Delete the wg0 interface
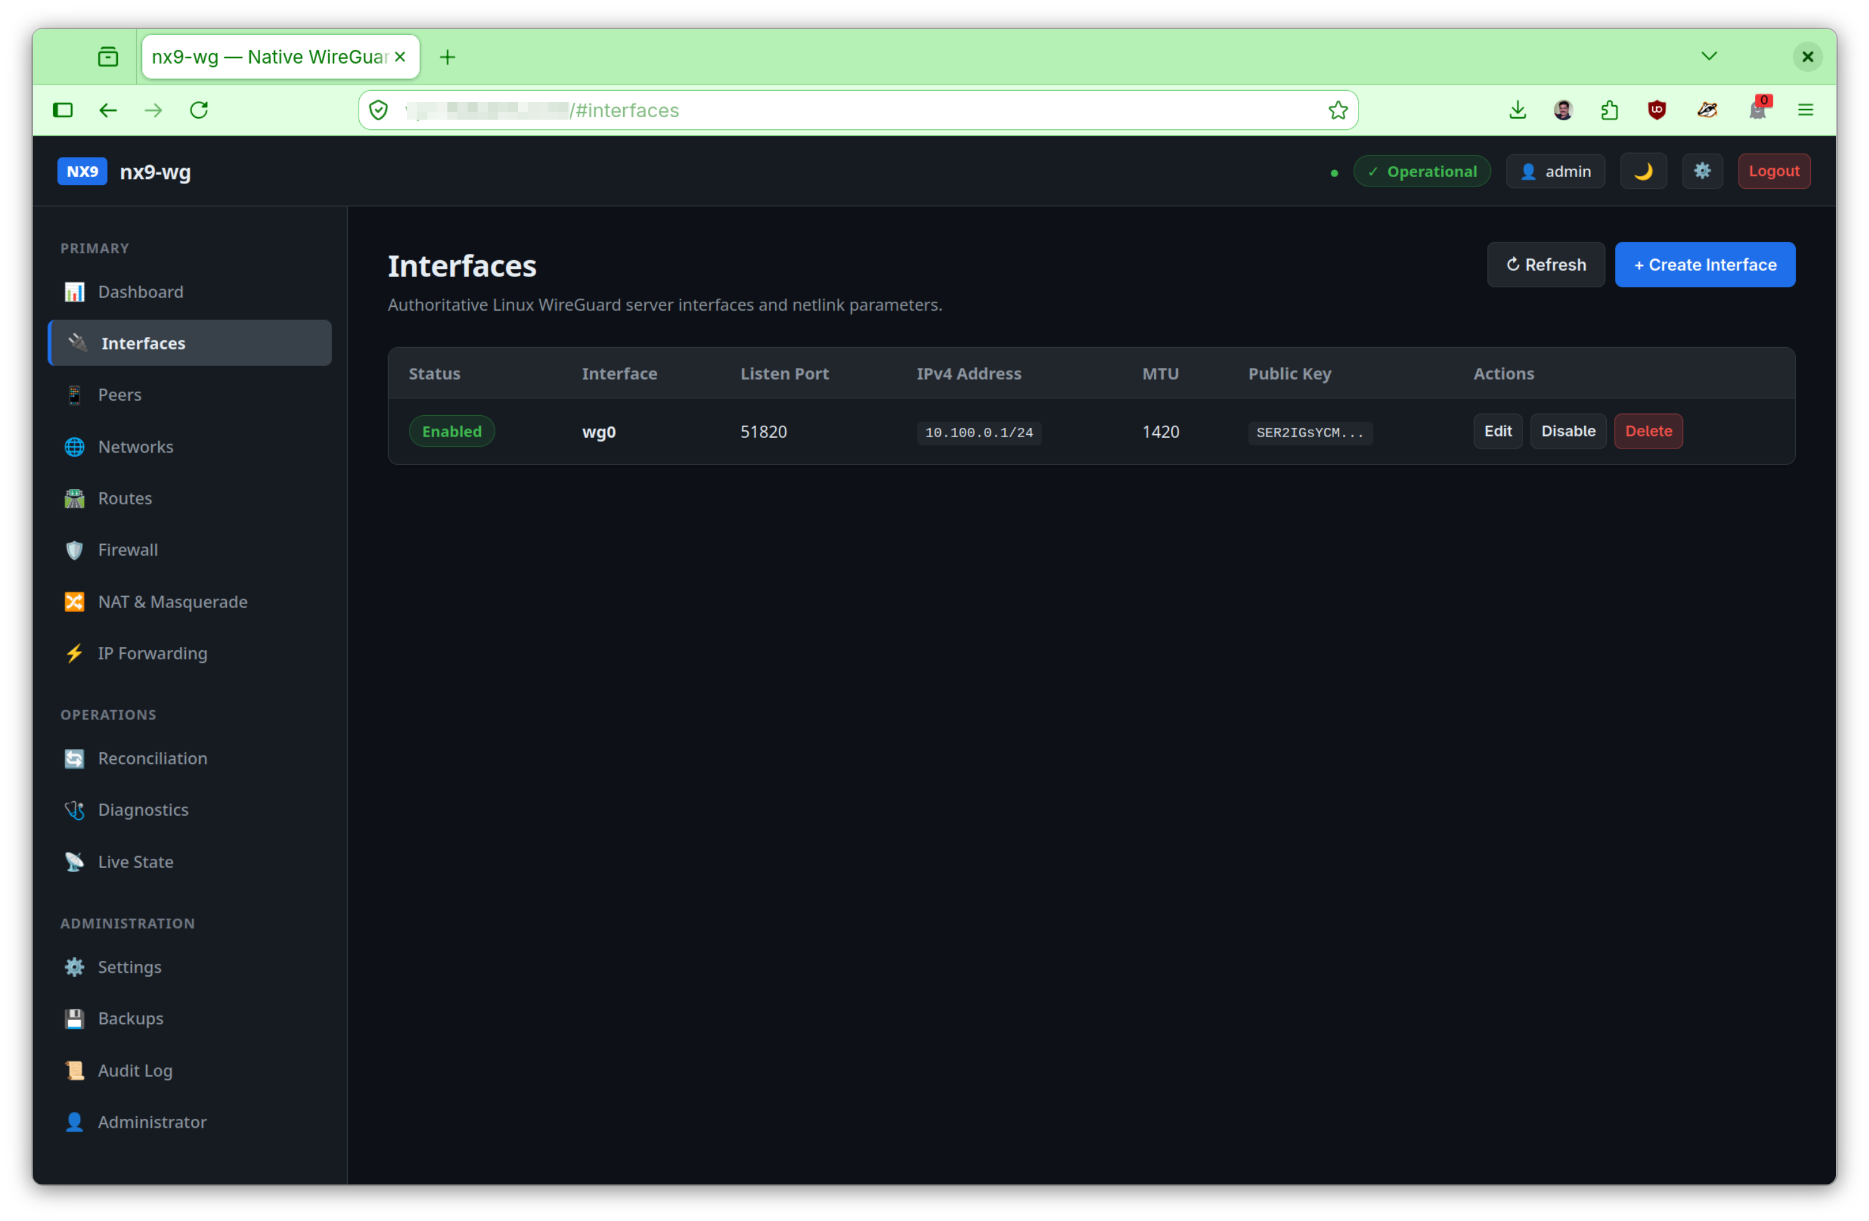The image size is (1869, 1221). [x=1648, y=431]
